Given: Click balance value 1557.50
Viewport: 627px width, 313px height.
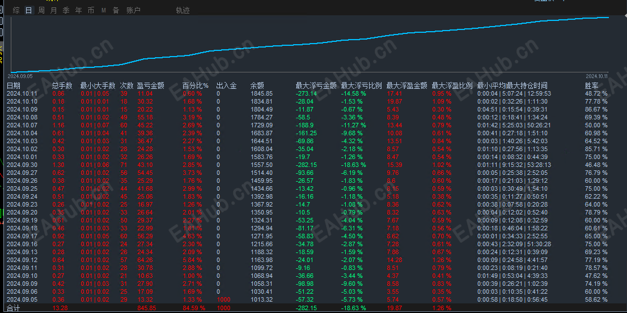Looking at the screenshot, I should point(261,165).
